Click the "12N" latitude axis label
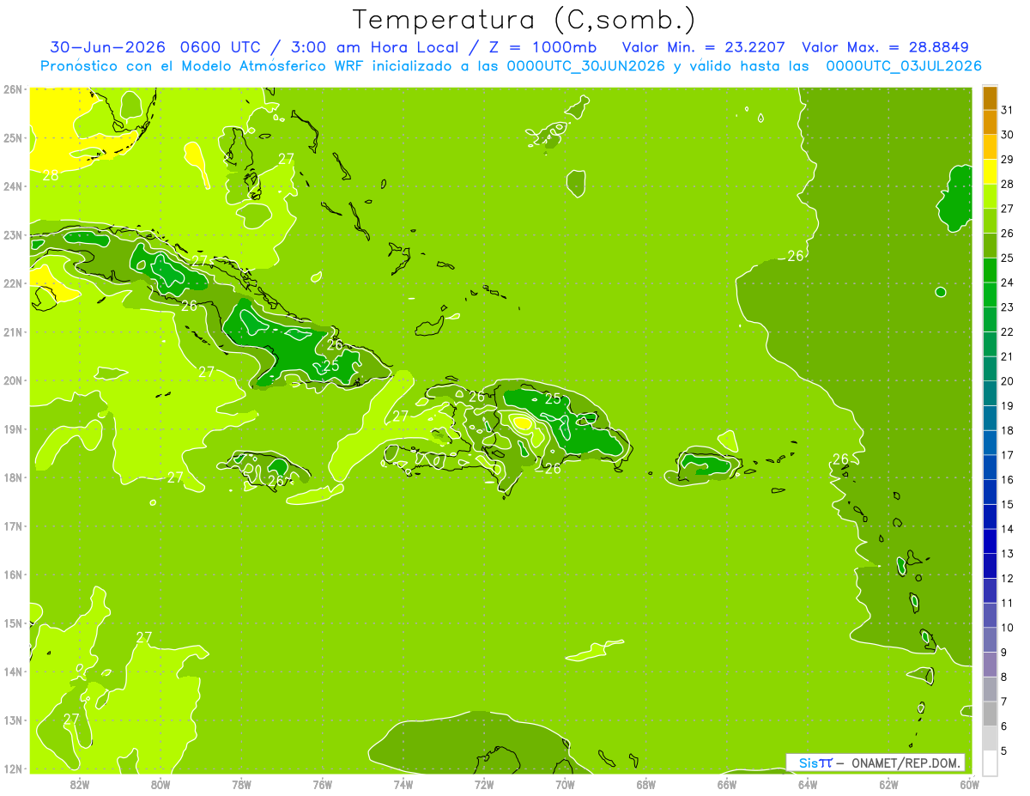1030x796 pixels. [x=12, y=769]
